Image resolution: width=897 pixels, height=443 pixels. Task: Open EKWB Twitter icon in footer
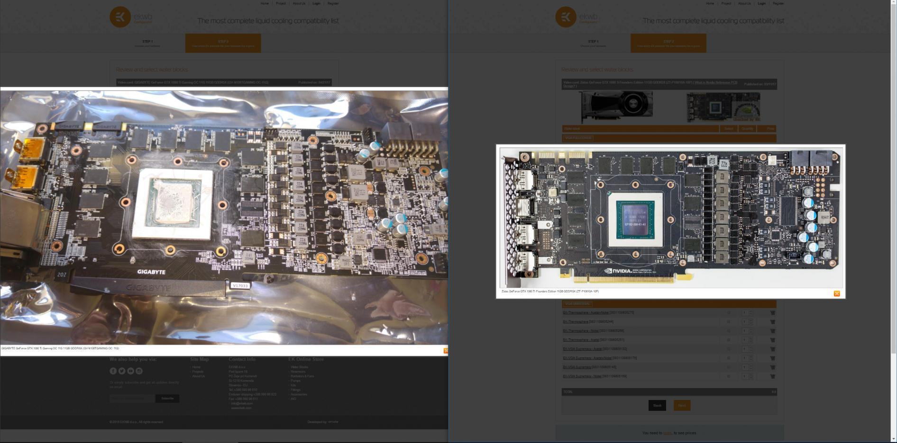coord(122,371)
